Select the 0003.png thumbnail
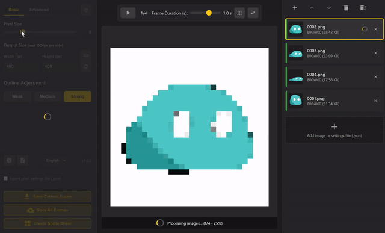The width and height of the screenshot is (385, 233). (295, 53)
